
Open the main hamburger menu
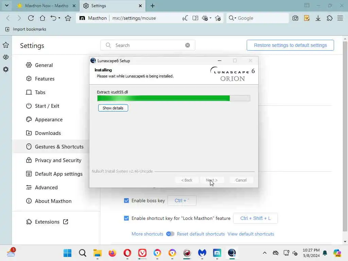pyautogui.click(x=340, y=18)
